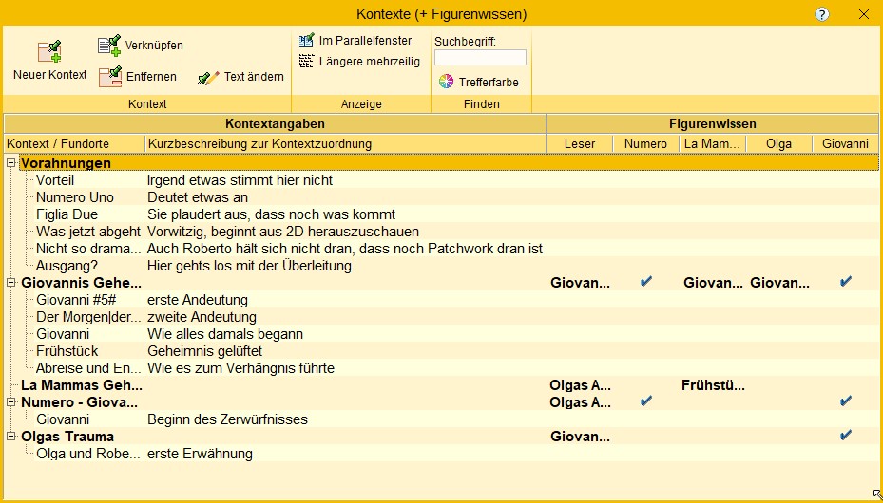883x503 pixels.
Task: Click the Im Parallelfenster icon
Action: (x=306, y=41)
